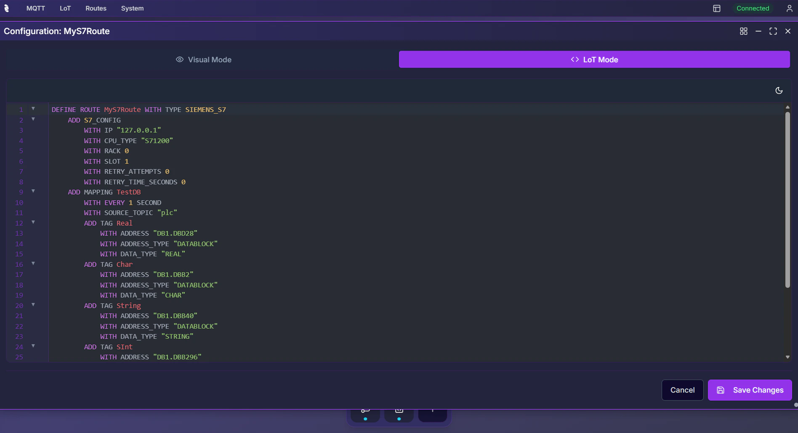The height and width of the screenshot is (433, 798).
Task: Open the LoT menu
Action: pyautogui.click(x=65, y=8)
